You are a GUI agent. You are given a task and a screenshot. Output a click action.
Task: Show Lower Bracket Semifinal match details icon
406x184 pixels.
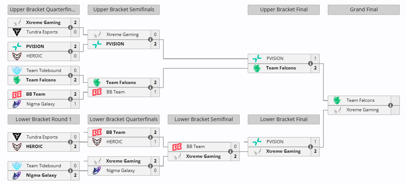[230, 151]
